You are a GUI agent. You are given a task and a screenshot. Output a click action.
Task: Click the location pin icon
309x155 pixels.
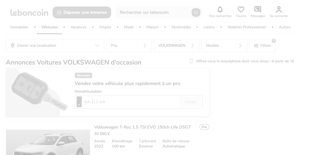(x=13, y=46)
